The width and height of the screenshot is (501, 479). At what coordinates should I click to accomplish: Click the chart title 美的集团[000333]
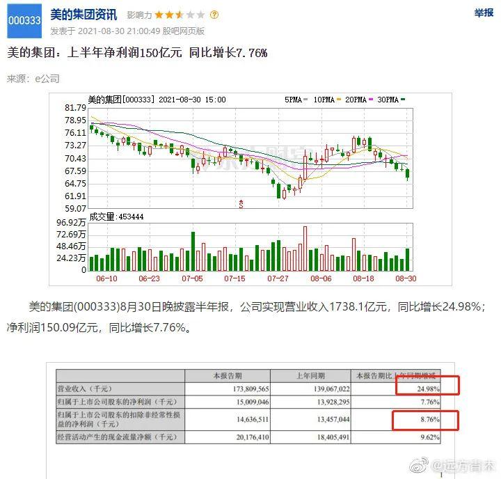tap(121, 100)
